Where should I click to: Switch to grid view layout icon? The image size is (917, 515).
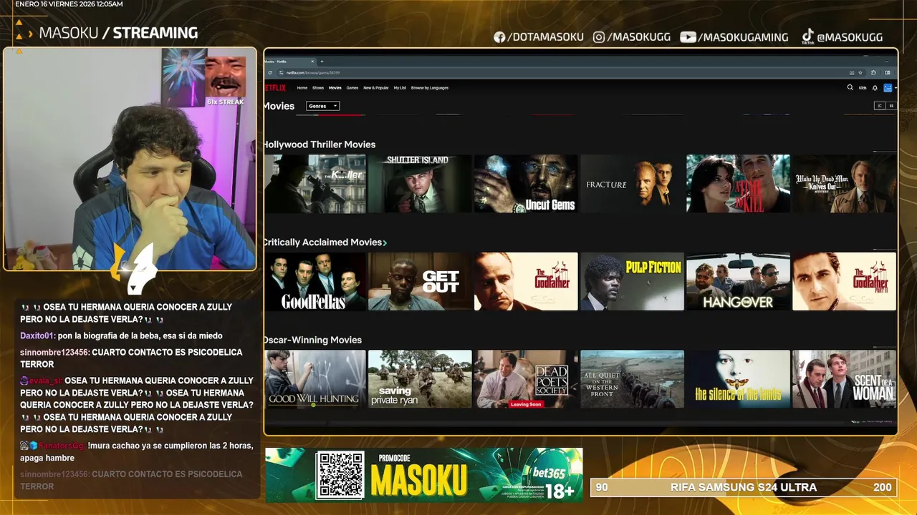pyautogui.click(x=891, y=106)
